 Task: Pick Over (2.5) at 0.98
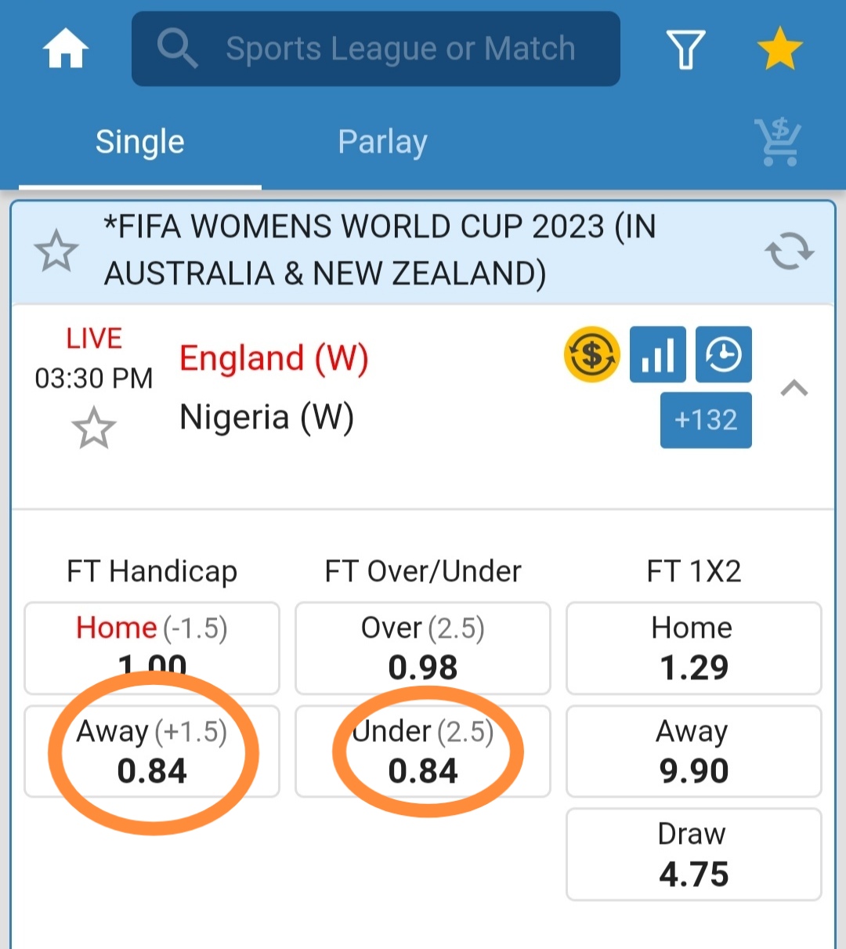[423, 647]
